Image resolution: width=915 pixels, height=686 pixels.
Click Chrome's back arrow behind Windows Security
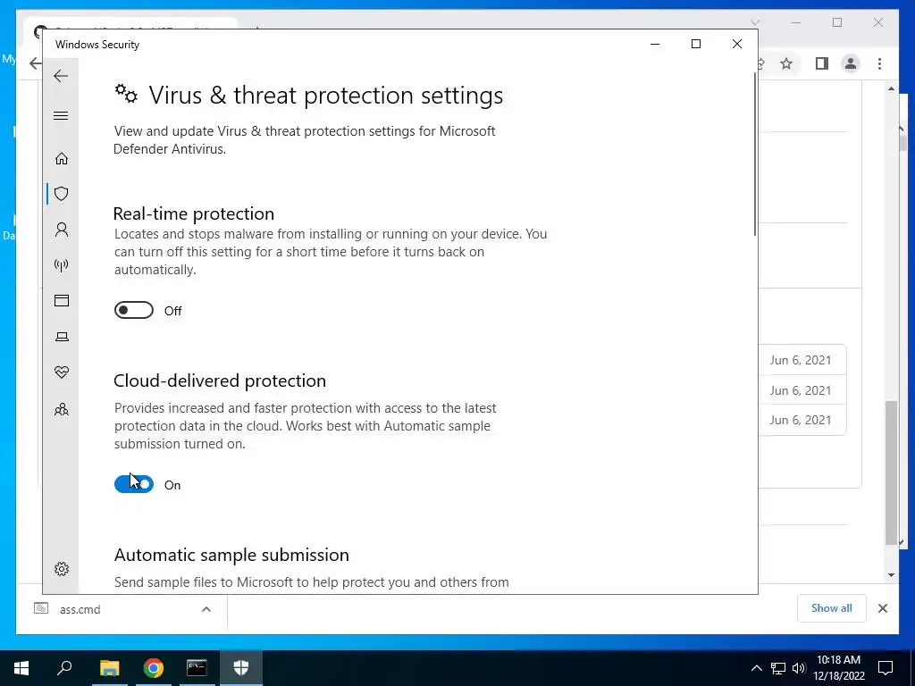tap(35, 63)
